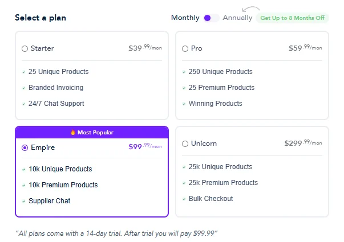Click the checkmark beside Winning Products

[x=184, y=104]
